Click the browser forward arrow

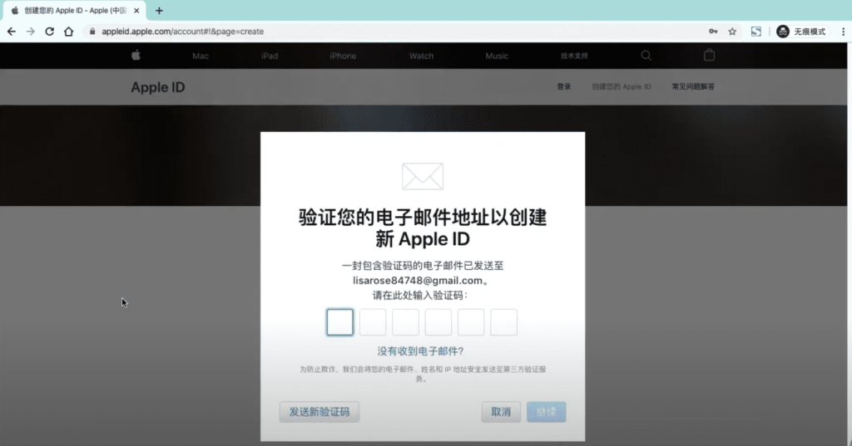pyautogui.click(x=31, y=32)
